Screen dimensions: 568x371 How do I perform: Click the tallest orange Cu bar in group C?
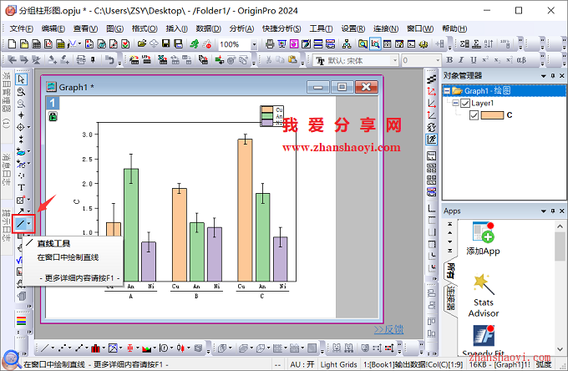(246, 210)
